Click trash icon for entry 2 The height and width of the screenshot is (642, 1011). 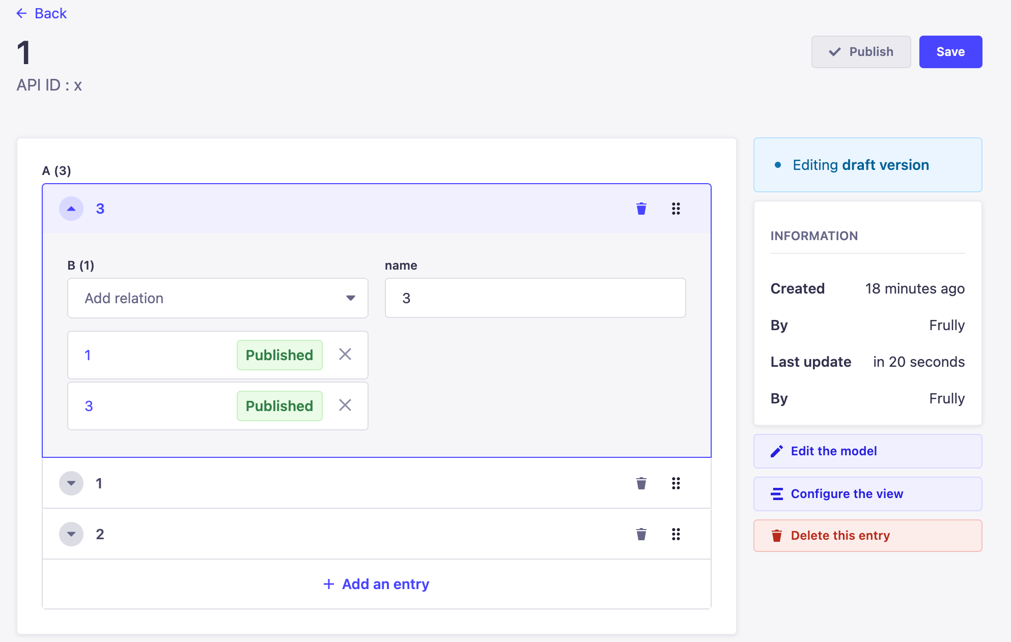(641, 534)
